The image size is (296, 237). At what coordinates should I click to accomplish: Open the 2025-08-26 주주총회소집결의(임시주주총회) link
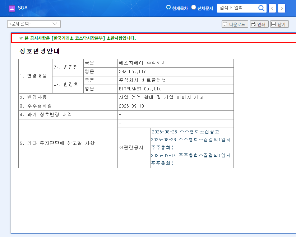[x=191, y=143]
